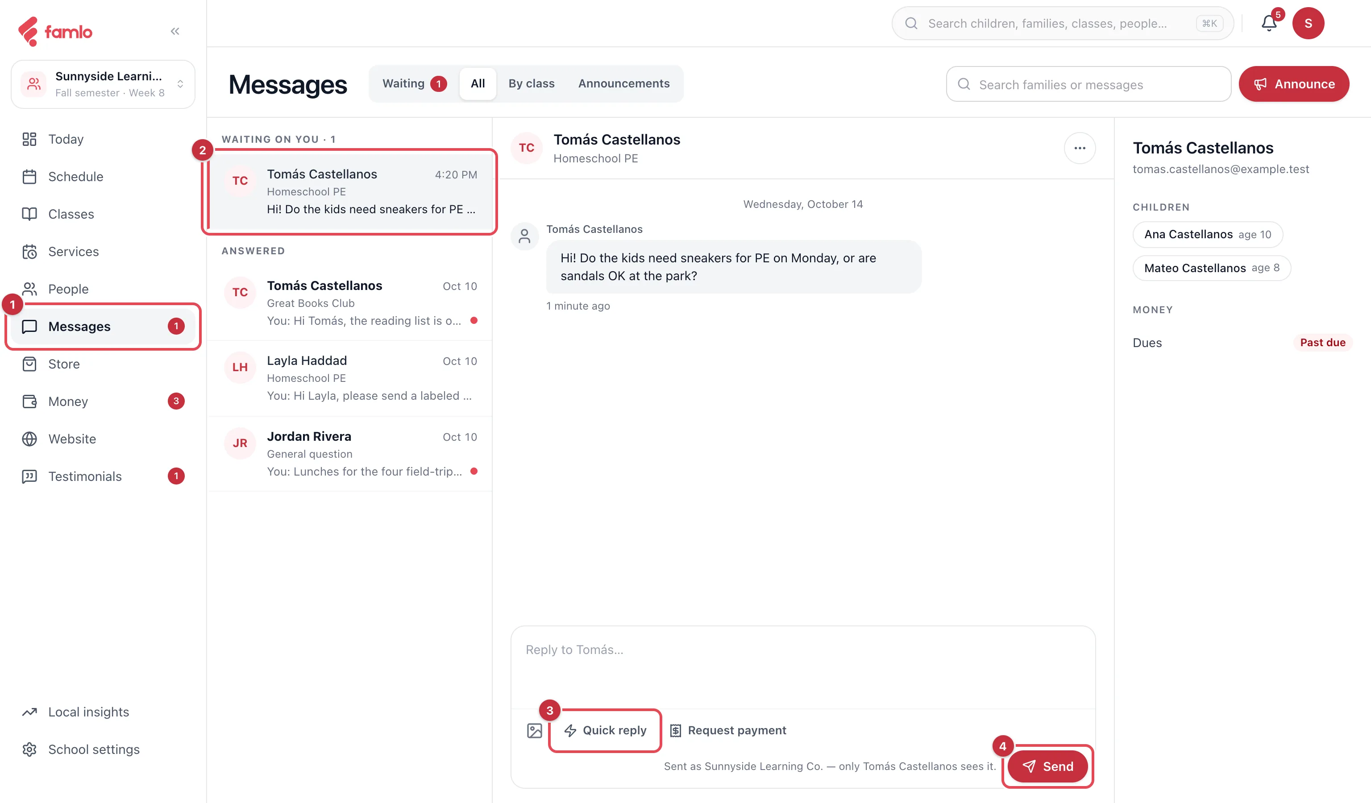This screenshot has height=803, width=1371.
Task: Click the famlo logo
Action: 55,32
